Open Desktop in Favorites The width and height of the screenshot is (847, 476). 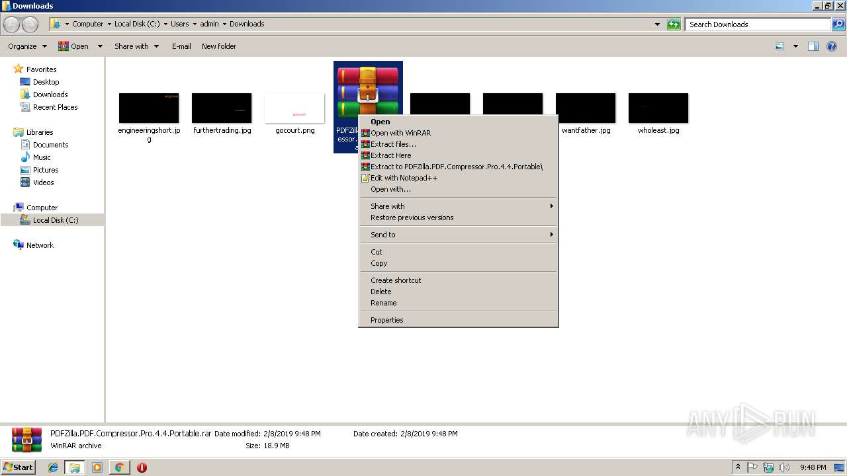coord(40,82)
